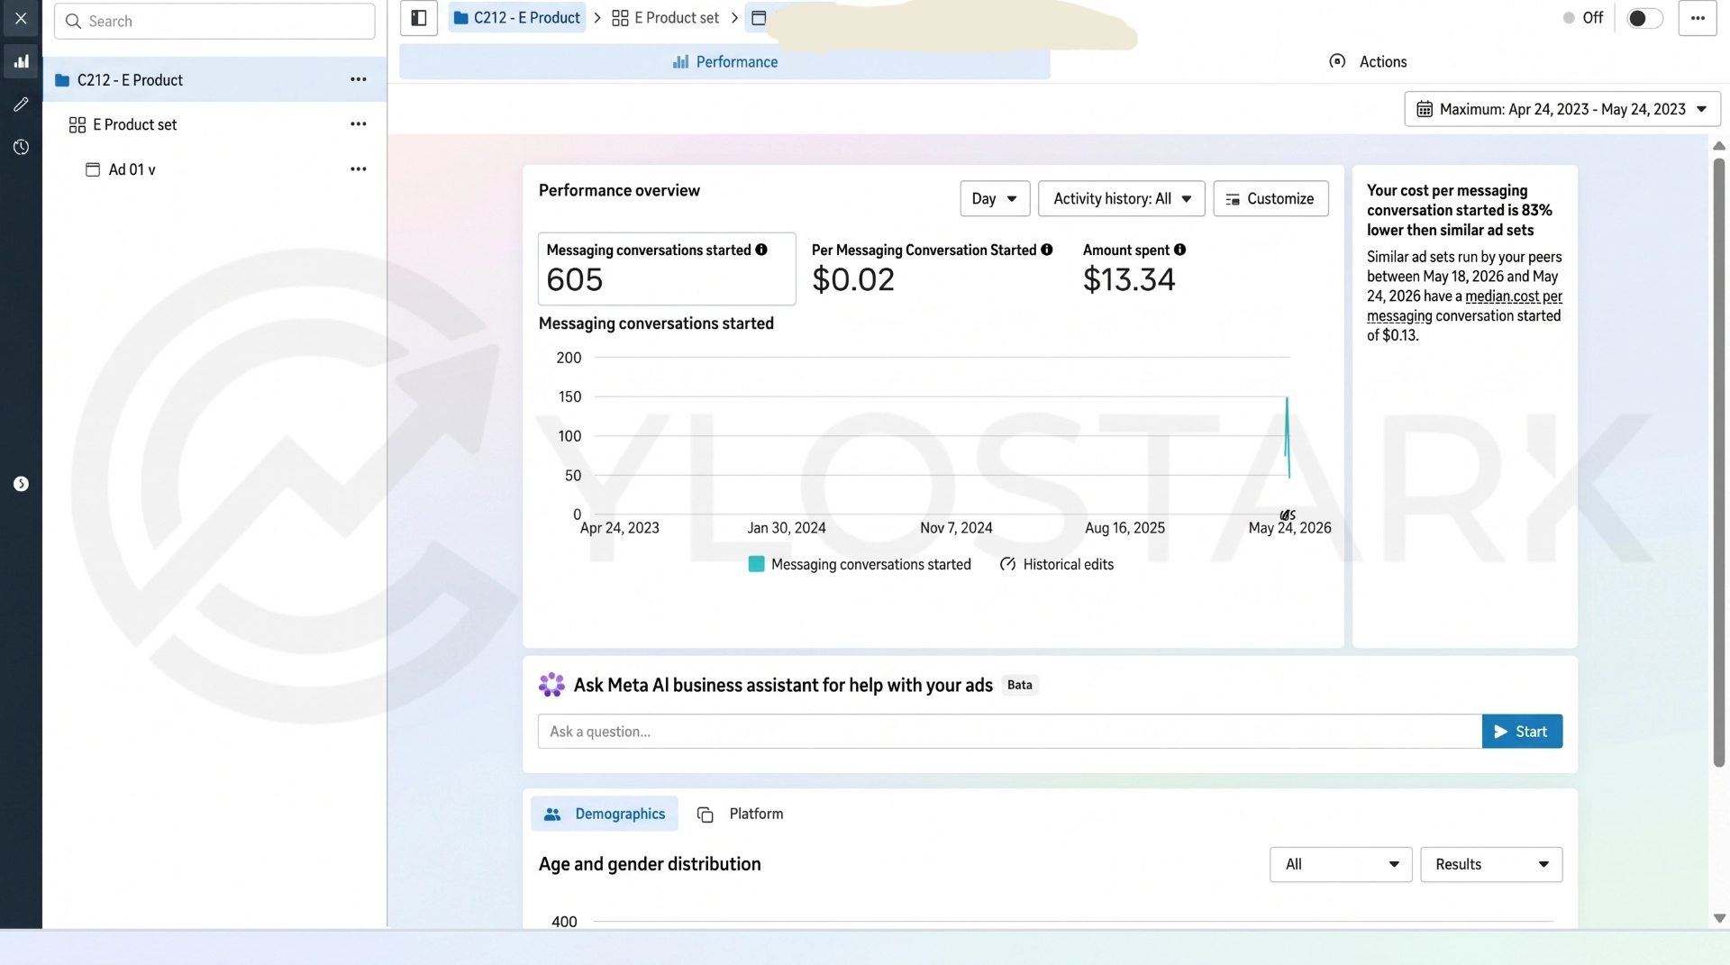Viewport: 1730px width, 965px height.
Task: Select Ad 01 v in the tree
Action: point(214,169)
